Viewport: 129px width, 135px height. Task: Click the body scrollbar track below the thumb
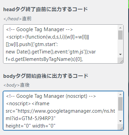tap(120, 115)
